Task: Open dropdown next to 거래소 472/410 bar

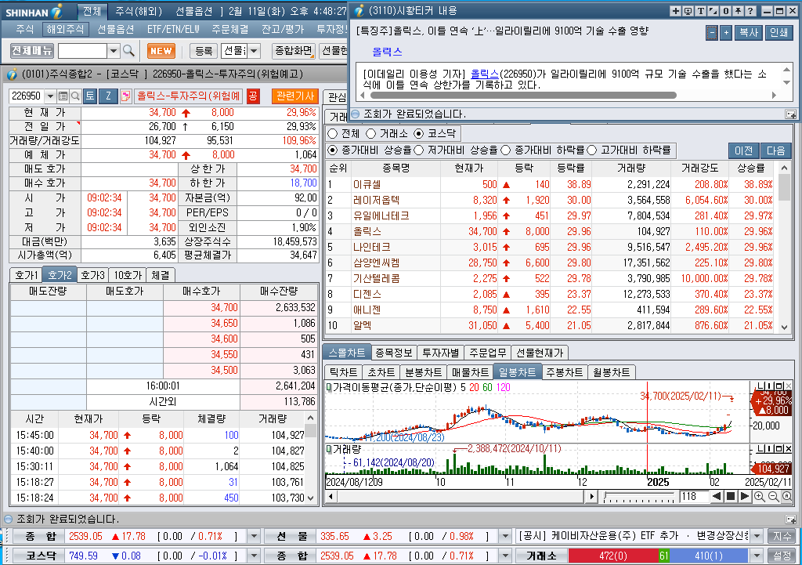Action: coord(757,556)
